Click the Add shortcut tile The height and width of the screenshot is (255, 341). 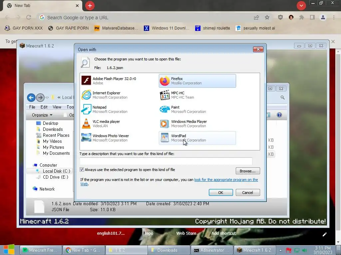point(223,233)
